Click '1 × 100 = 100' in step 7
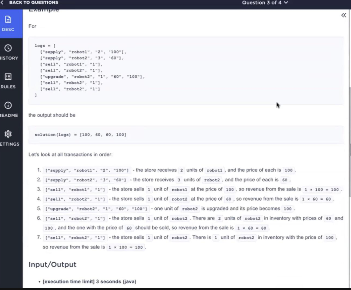Viewport: 351px width, 290px height. point(126,247)
